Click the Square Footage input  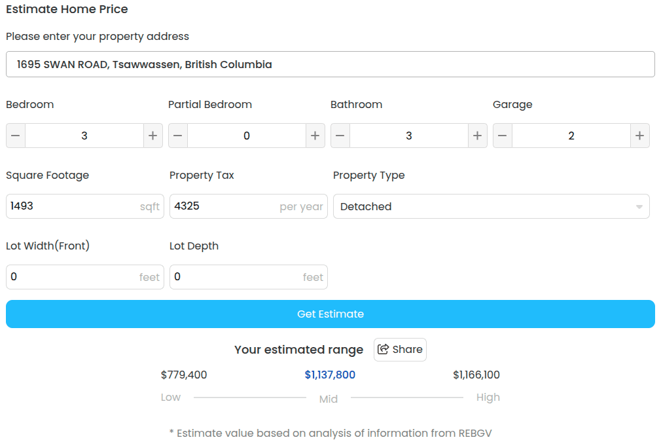[72, 206]
